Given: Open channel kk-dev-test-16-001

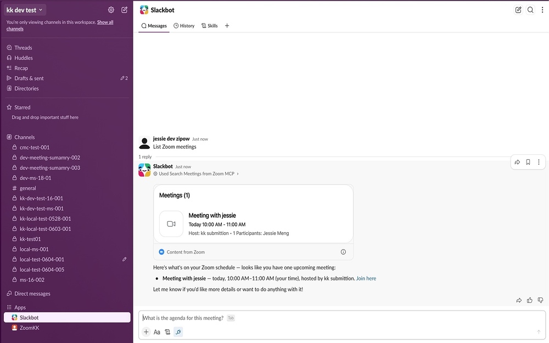Looking at the screenshot, I should [41, 198].
